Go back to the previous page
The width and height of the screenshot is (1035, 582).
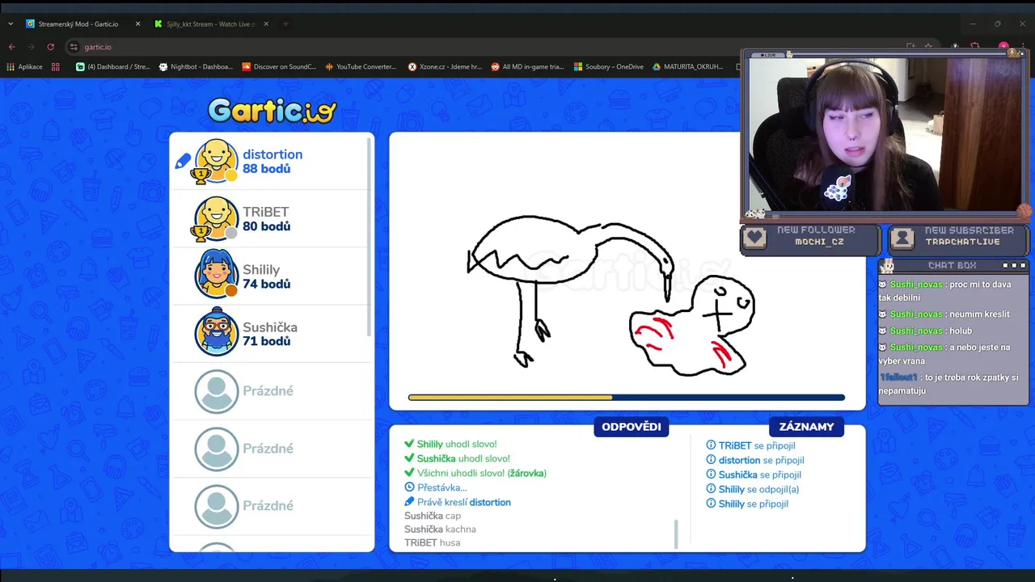[11, 47]
